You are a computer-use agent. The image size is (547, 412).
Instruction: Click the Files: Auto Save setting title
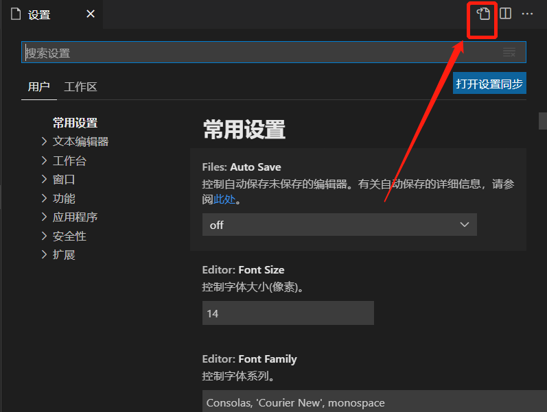242,167
